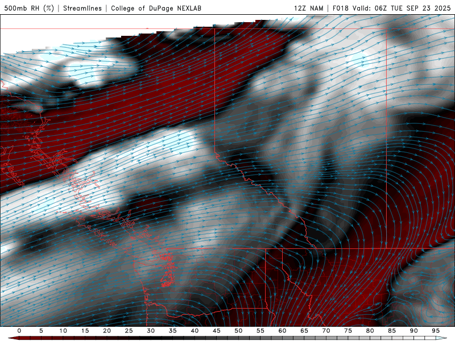Screen dimensions: 455x341
Task: Click the '55' label on the color scale
Action: 260,331
